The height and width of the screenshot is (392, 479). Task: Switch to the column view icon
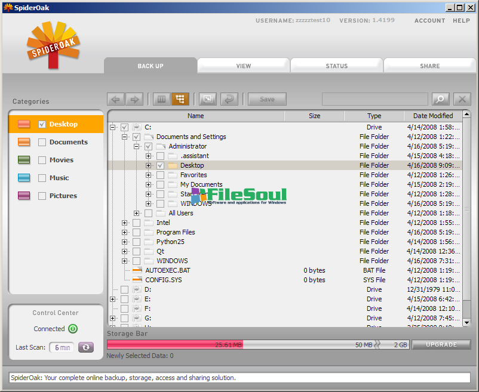161,99
